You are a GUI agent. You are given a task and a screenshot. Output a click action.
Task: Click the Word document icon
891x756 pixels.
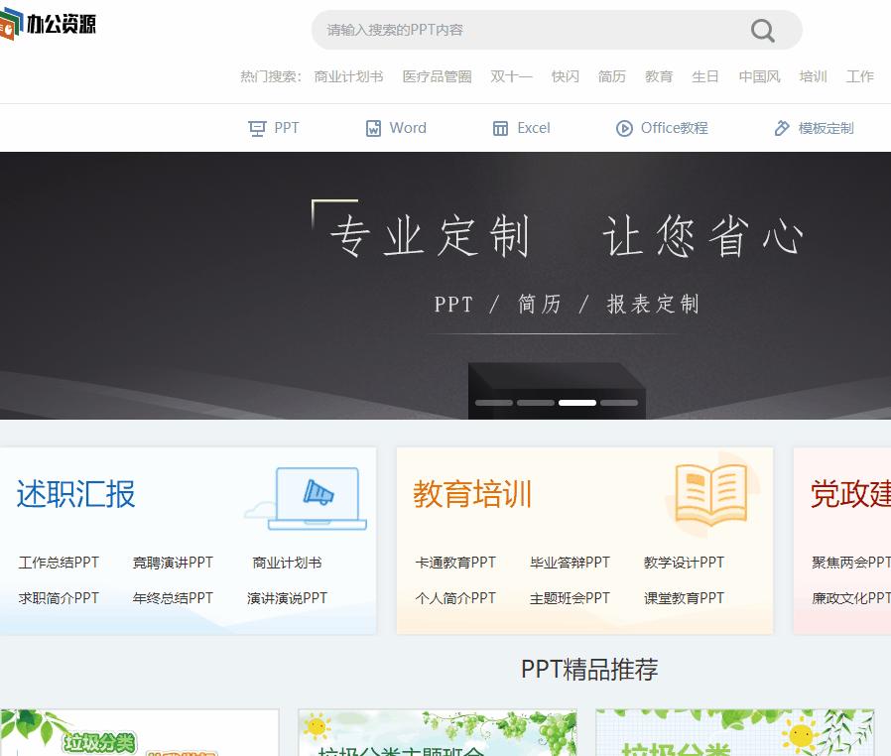tap(372, 127)
